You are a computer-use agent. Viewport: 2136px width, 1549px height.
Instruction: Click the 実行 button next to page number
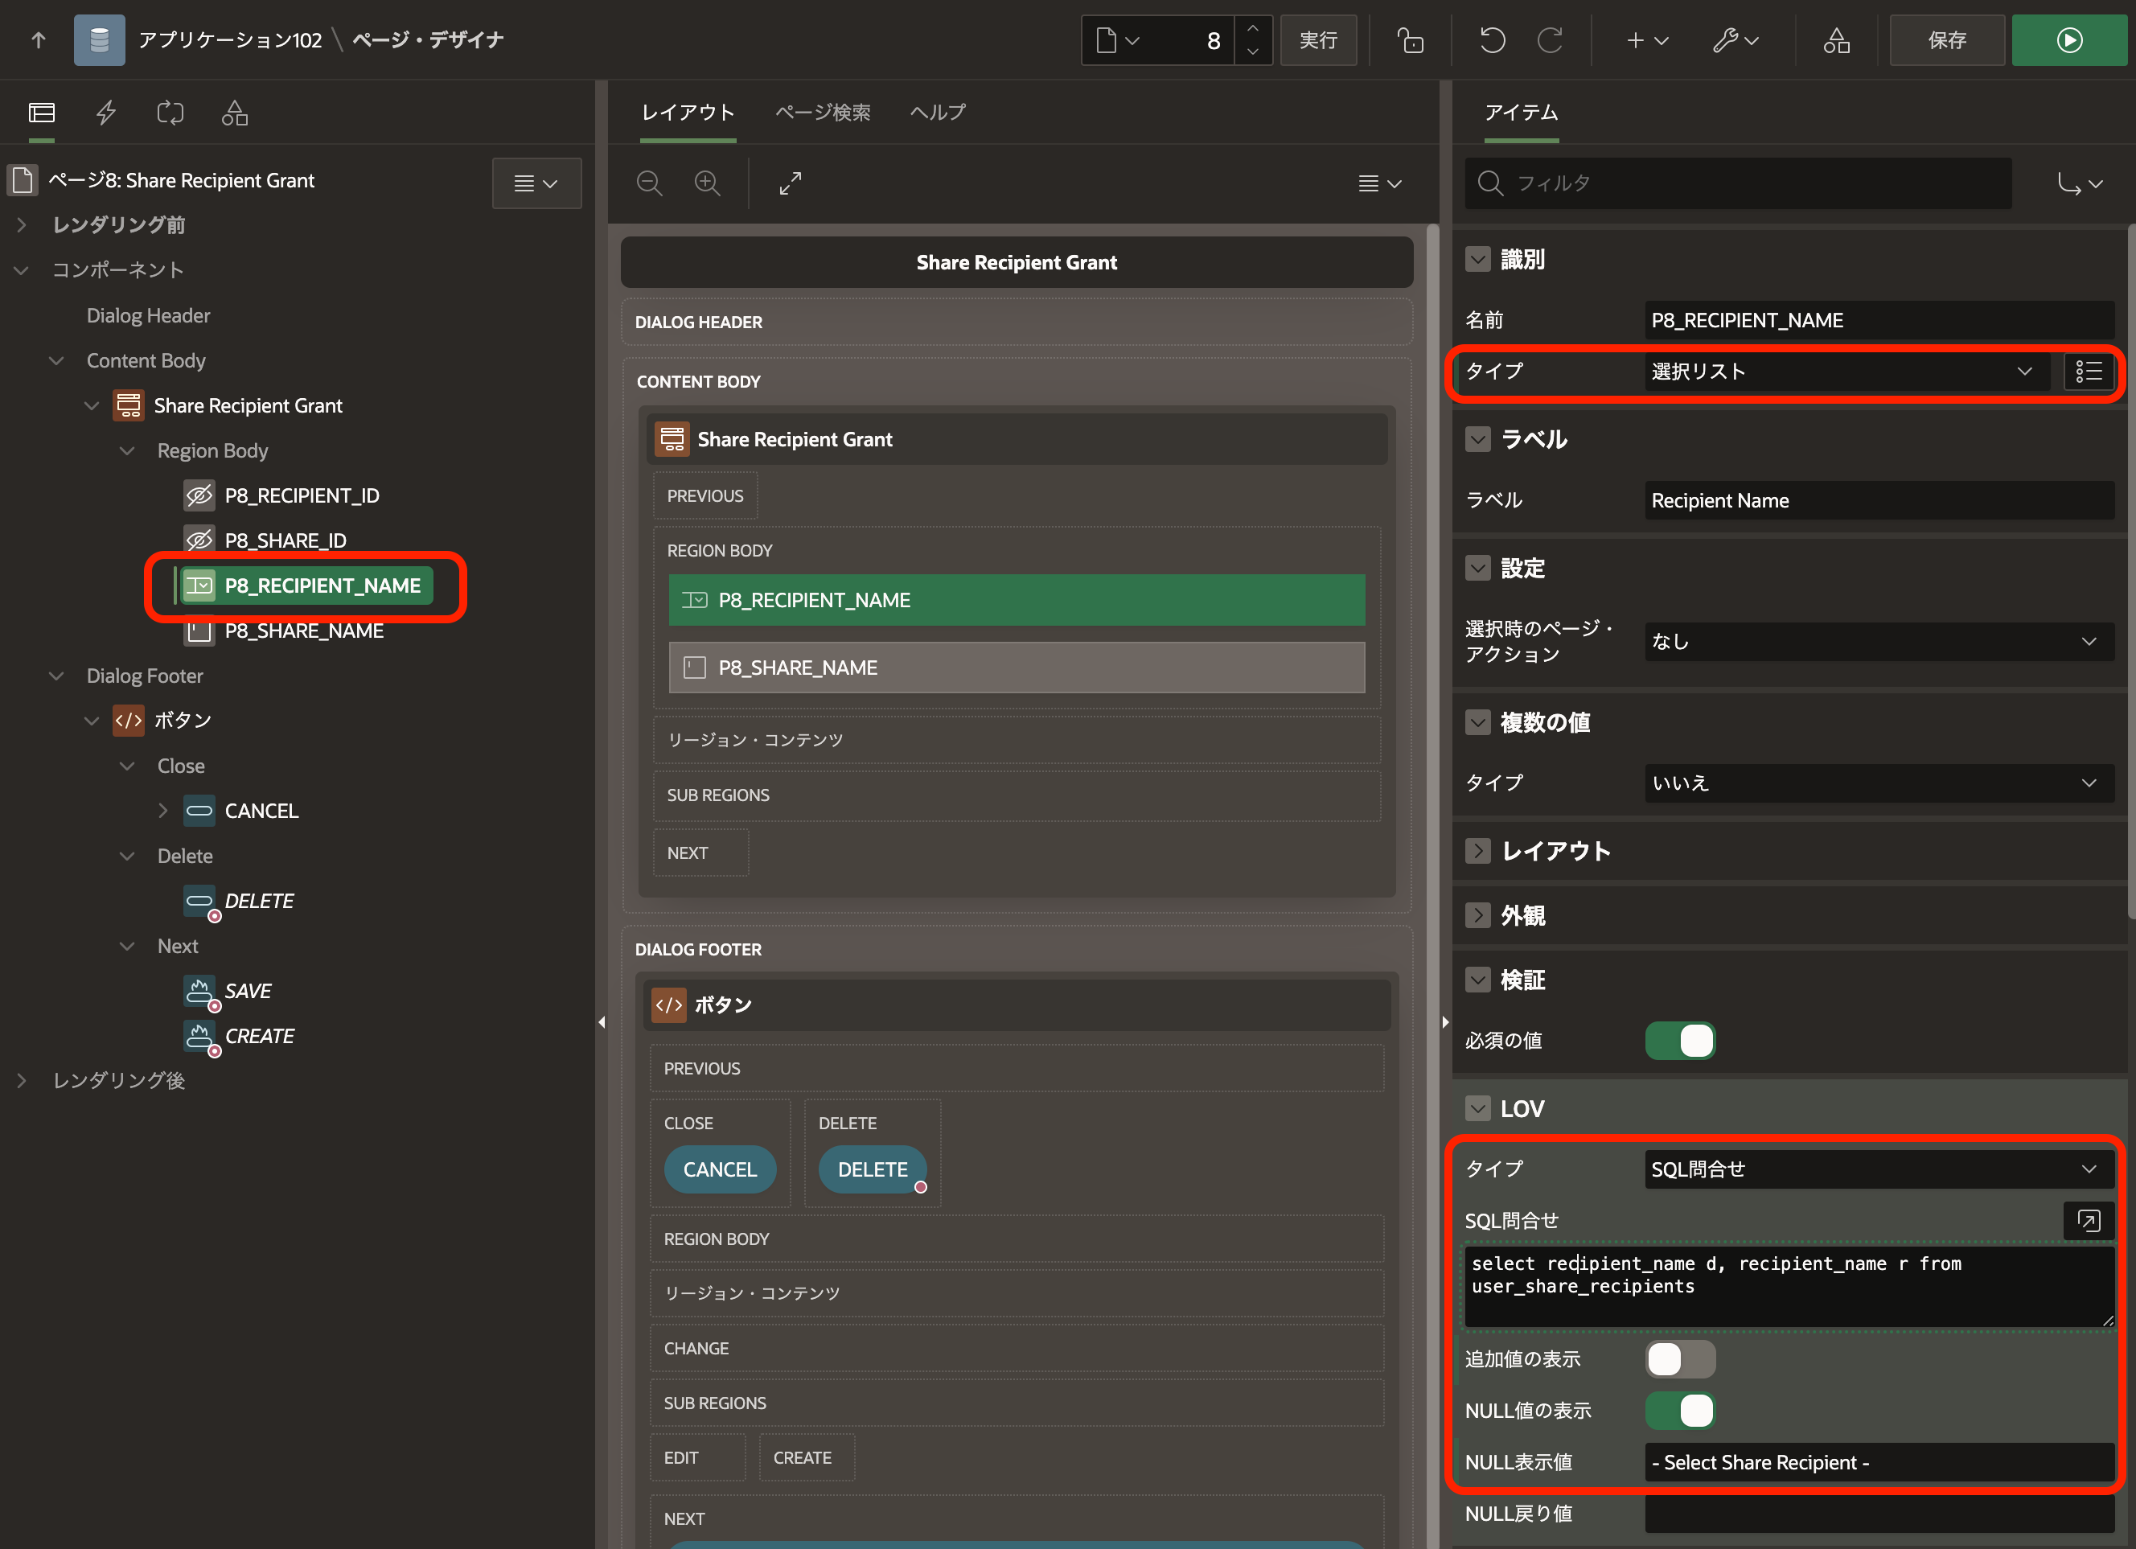point(1317,40)
